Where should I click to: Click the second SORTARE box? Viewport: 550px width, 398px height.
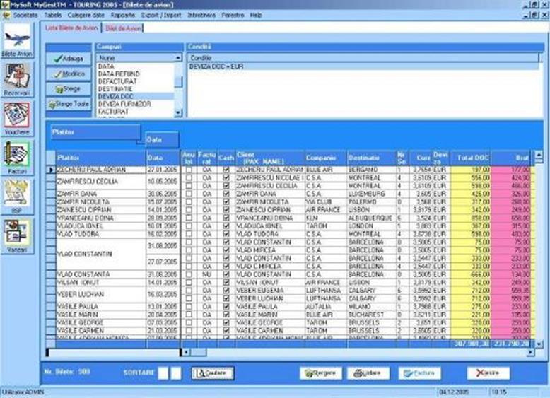point(176,373)
